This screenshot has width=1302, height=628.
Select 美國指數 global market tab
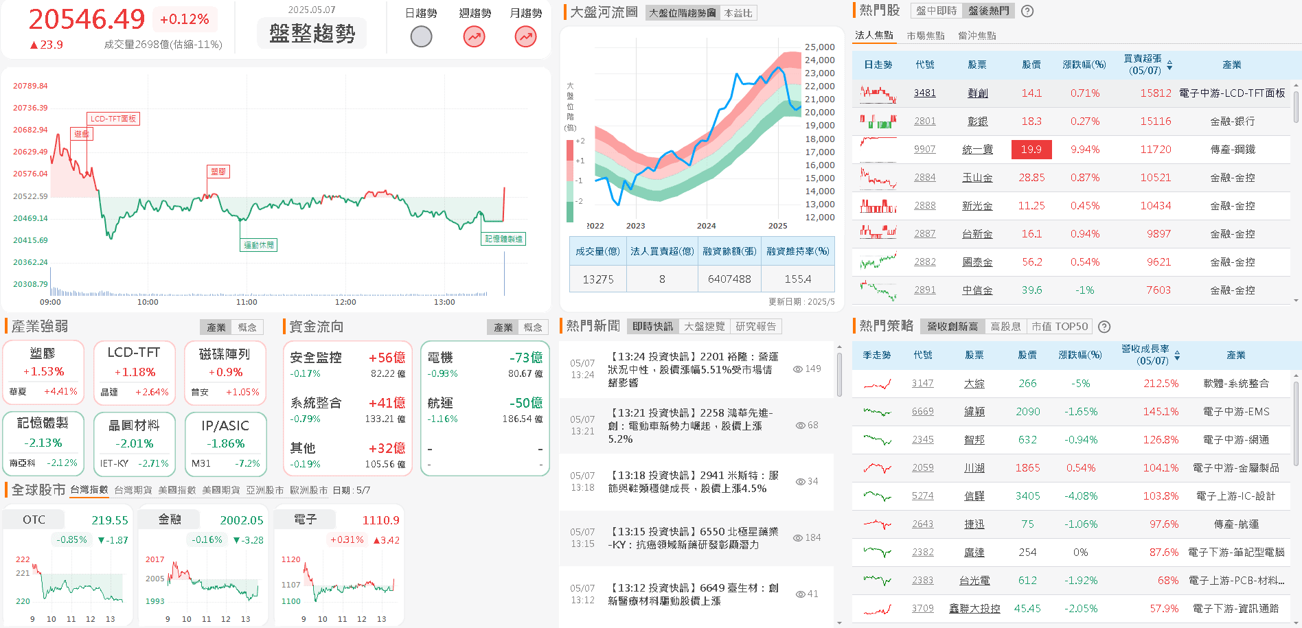pos(177,490)
